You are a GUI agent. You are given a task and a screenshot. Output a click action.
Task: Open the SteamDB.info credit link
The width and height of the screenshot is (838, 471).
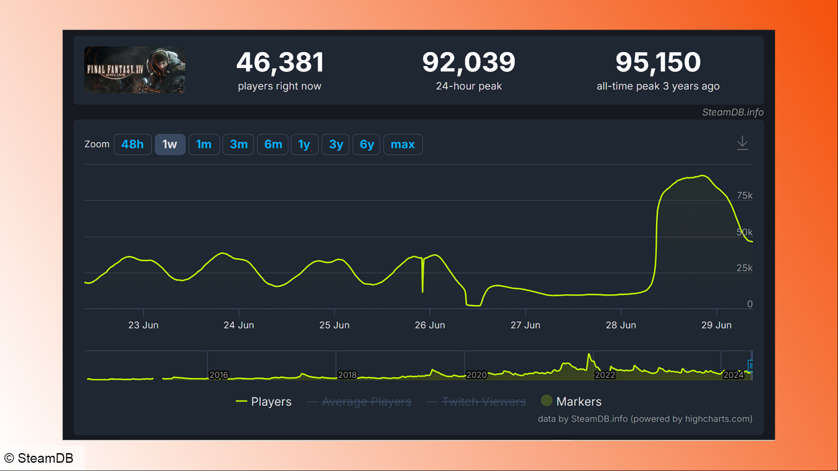(x=732, y=112)
